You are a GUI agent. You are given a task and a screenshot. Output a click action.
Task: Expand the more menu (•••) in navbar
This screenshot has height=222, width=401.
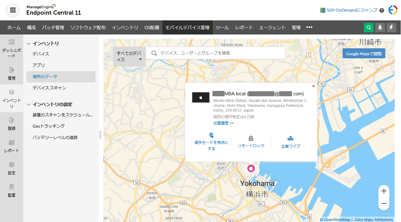309,27
